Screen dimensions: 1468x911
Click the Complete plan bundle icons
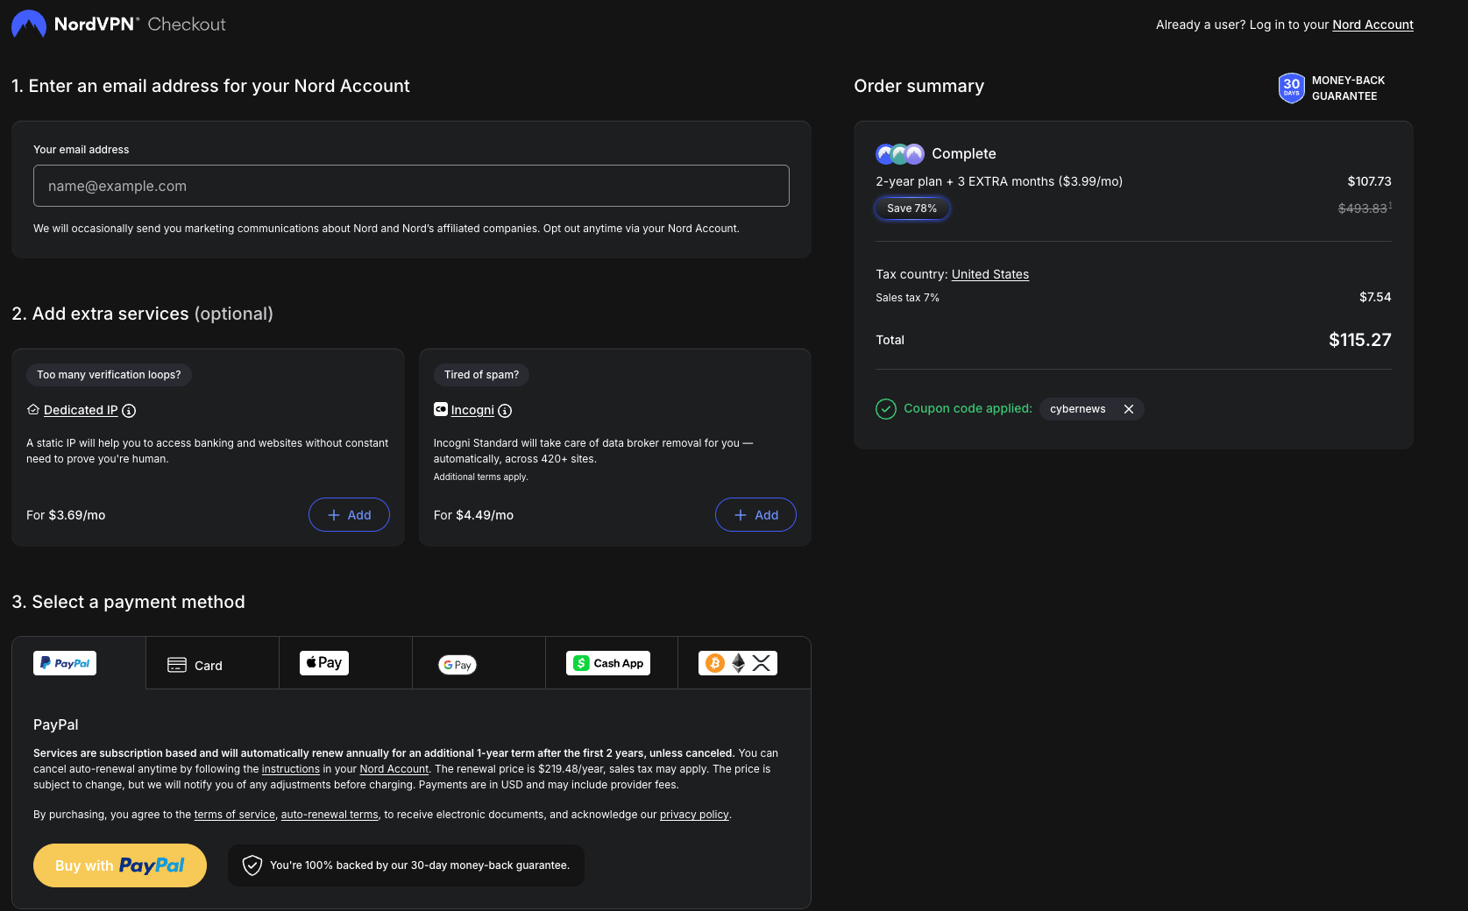pos(900,154)
